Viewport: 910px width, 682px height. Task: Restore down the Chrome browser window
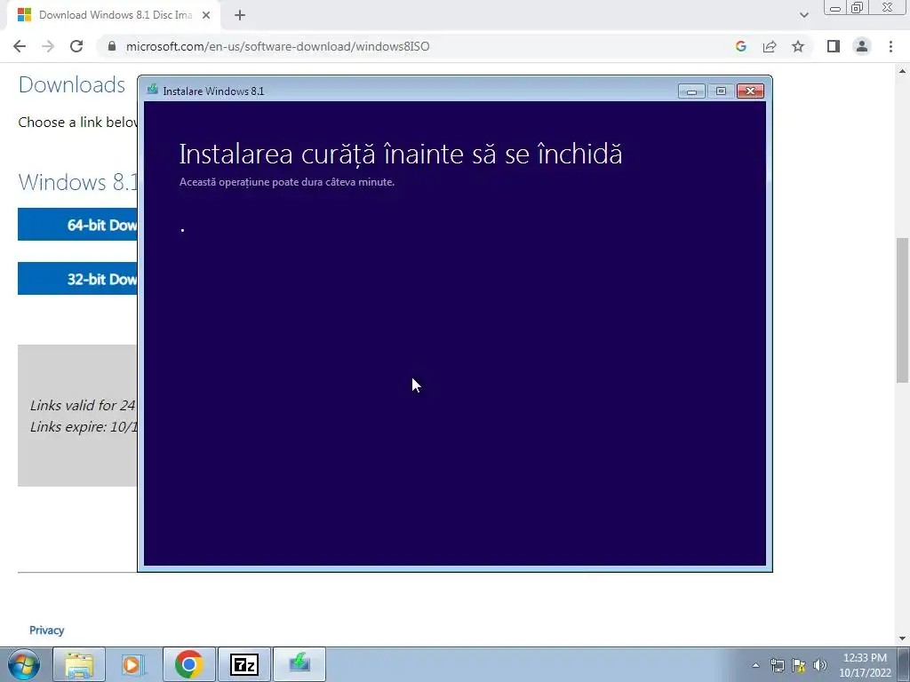click(x=858, y=8)
